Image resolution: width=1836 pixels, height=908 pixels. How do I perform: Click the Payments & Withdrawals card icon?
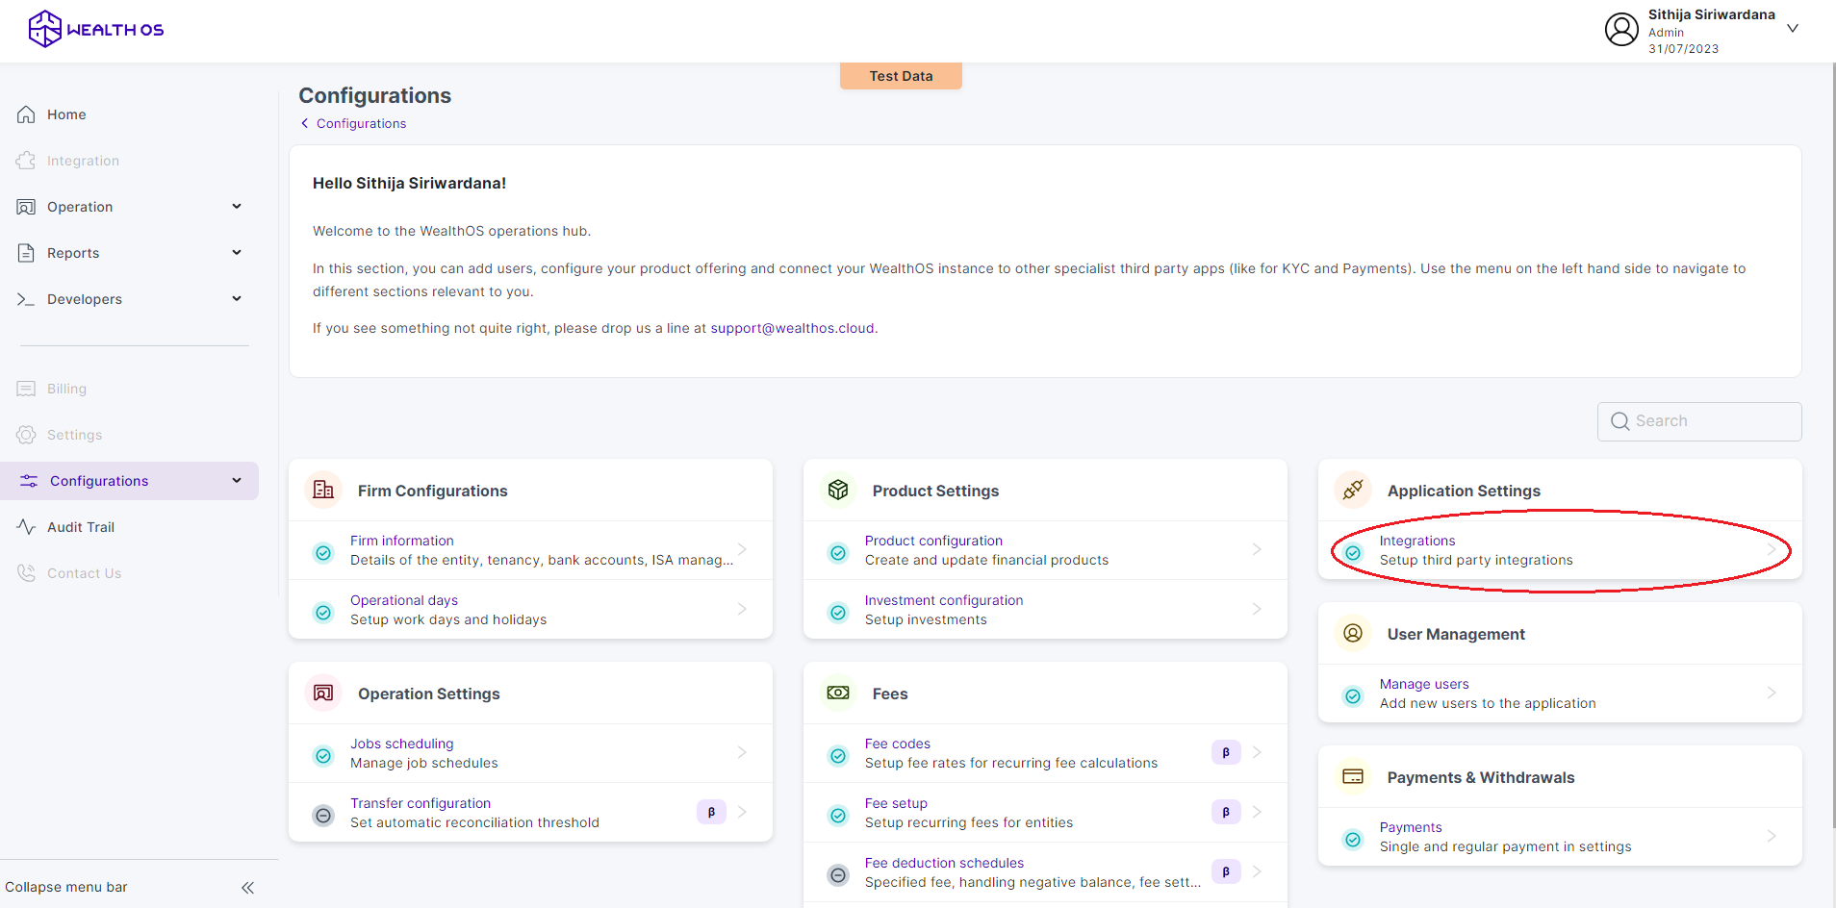pos(1353,776)
